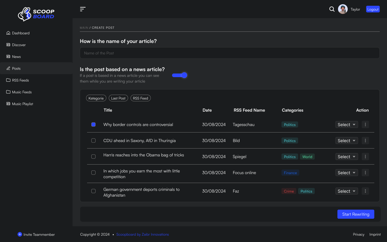Open the News sidebar item
This screenshot has width=387, height=242.
[16, 57]
